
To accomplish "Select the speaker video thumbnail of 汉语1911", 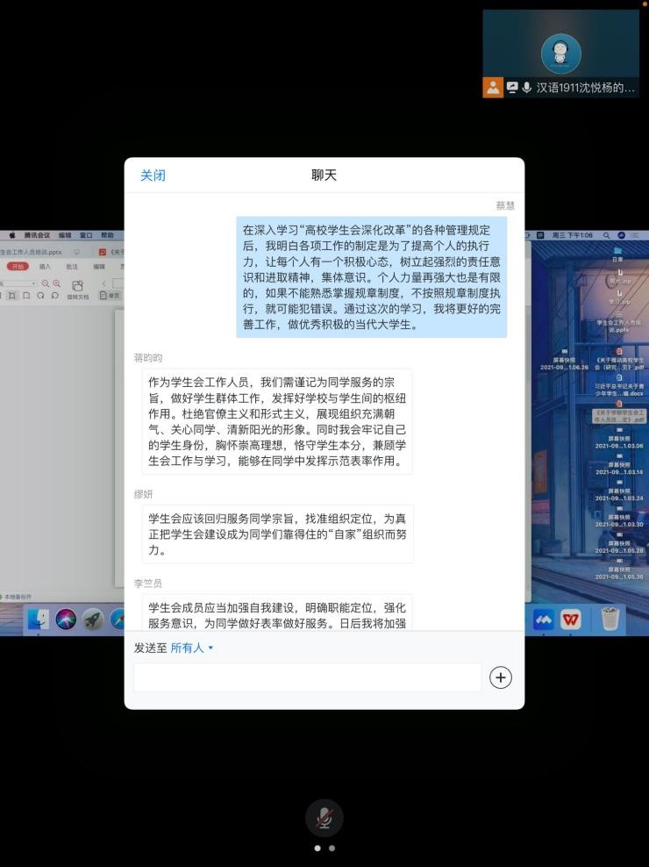I will [560, 53].
